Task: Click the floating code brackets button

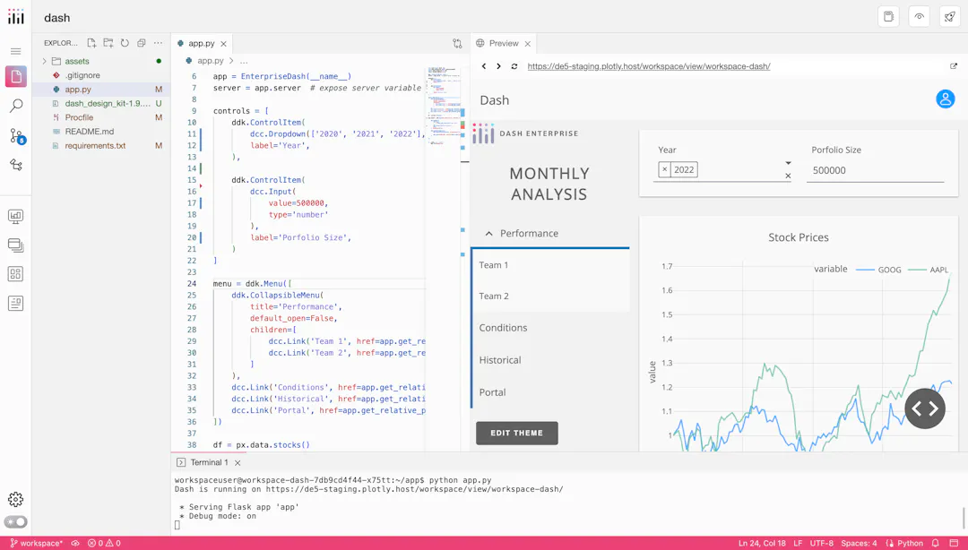Action: pyautogui.click(x=925, y=408)
